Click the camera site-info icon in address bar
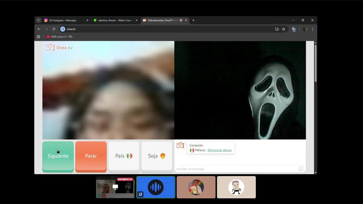The image size is (363, 204). click(x=63, y=29)
